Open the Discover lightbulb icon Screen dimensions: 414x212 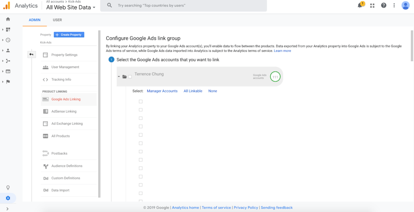point(8,188)
